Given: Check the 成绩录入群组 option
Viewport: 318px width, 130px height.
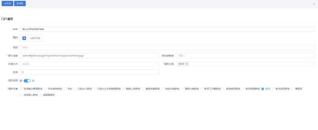Looking at the screenshot, I should (x=21, y=95).
